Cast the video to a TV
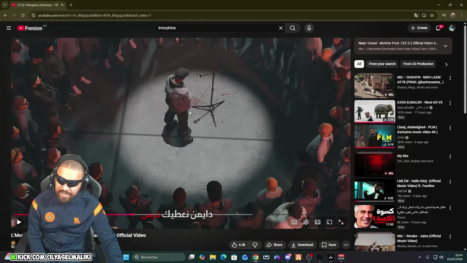 click(329, 222)
